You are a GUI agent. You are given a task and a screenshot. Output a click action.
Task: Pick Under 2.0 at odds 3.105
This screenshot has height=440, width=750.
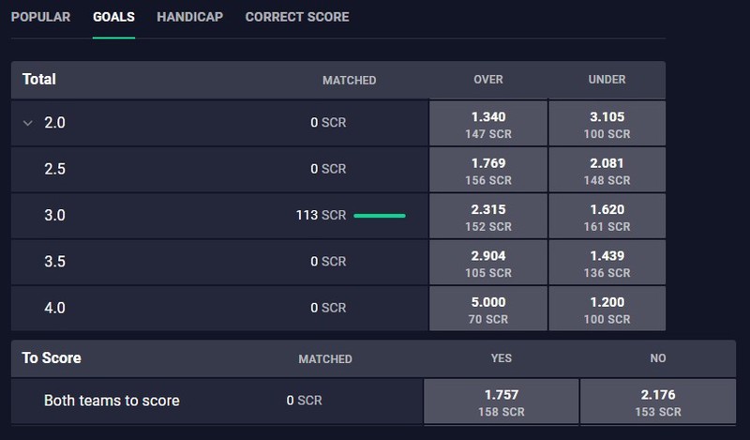(x=607, y=123)
